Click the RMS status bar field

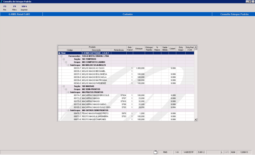(165, 152)
